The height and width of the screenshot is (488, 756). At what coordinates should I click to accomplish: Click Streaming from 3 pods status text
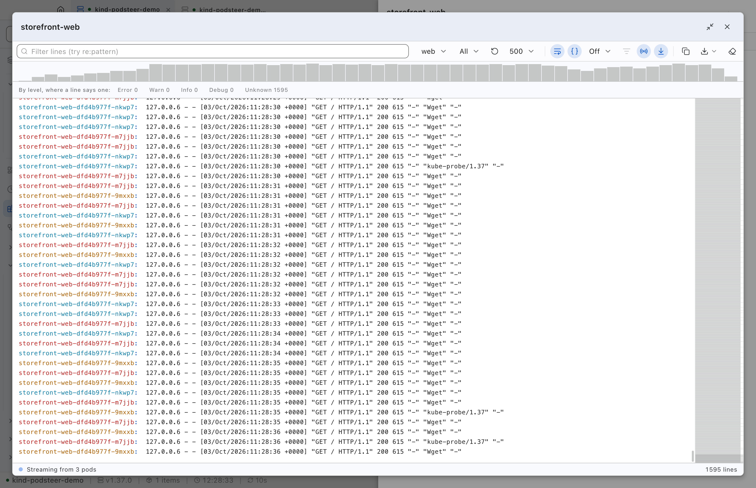tap(62, 469)
